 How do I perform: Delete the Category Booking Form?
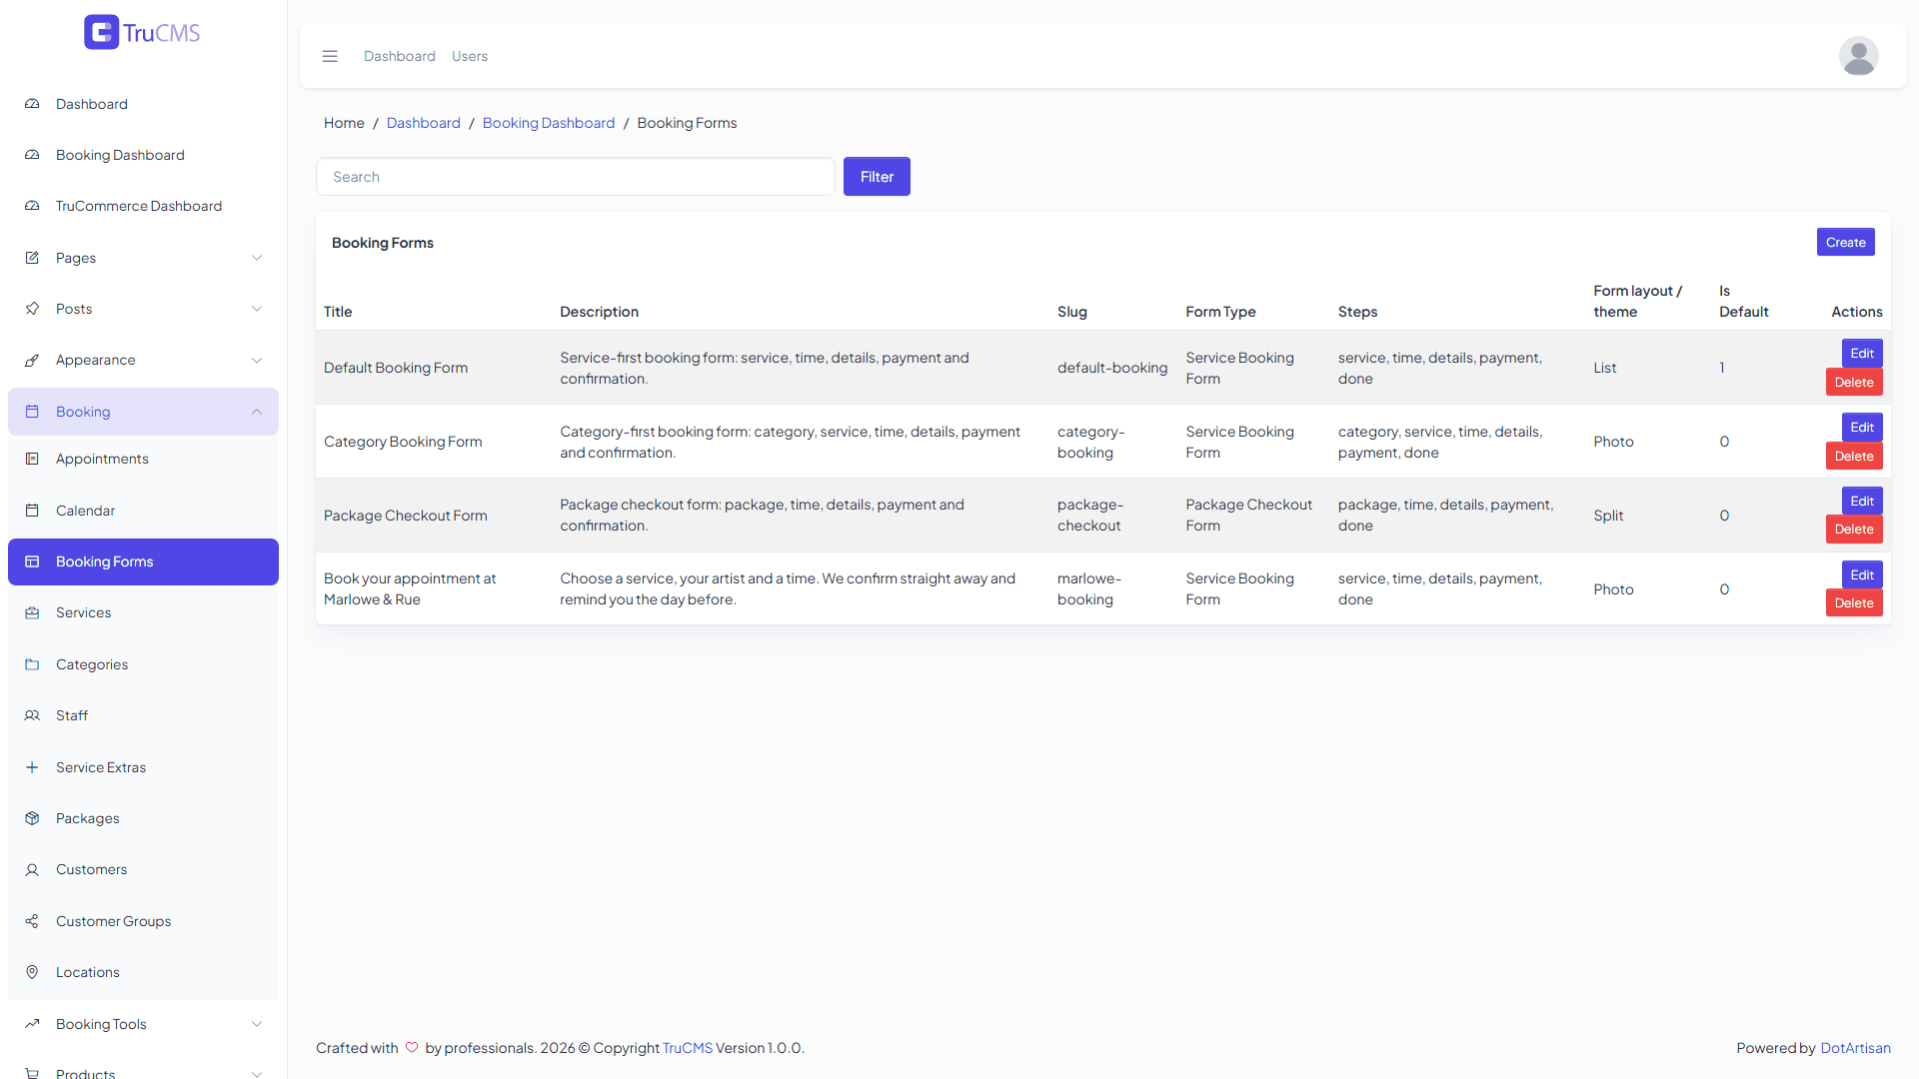pyautogui.click(x=1854, y=457)
